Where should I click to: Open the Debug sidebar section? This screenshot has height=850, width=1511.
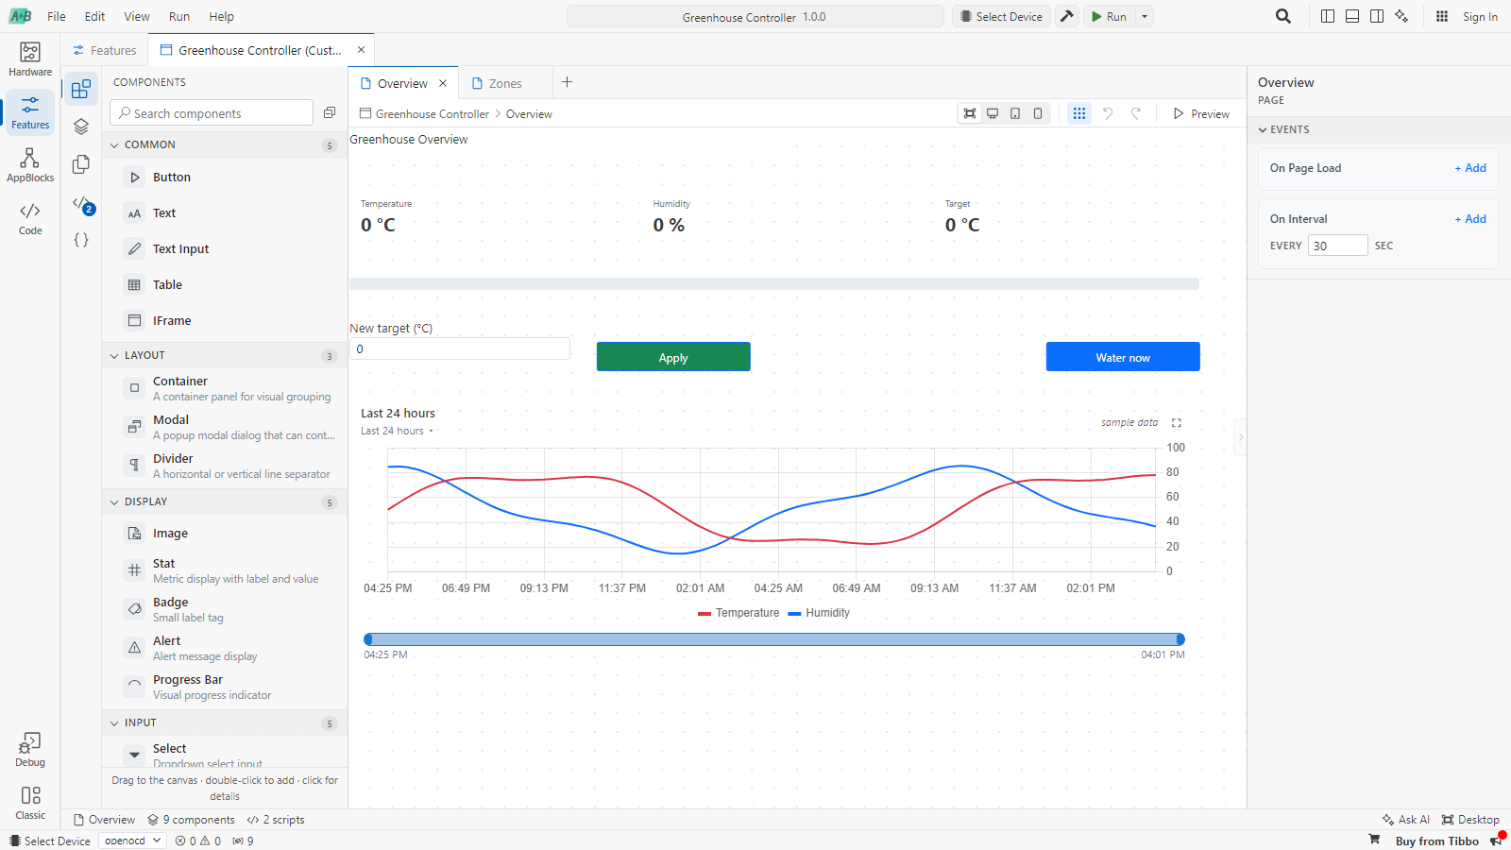tap(30, 750)
